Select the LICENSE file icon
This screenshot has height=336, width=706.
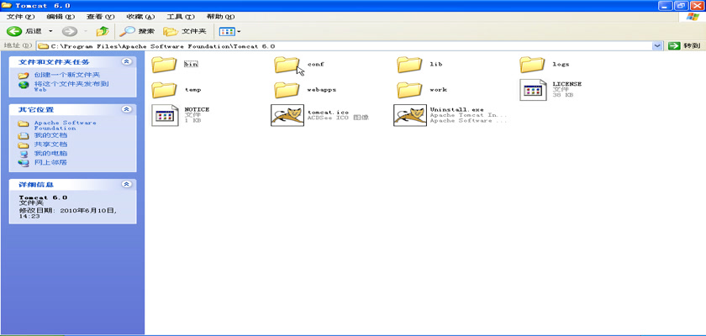tap(533, 90)
